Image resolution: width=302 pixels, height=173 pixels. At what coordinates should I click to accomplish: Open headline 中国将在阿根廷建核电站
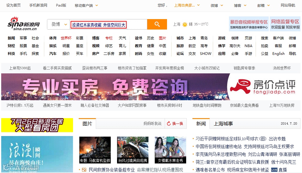[218, 146]
